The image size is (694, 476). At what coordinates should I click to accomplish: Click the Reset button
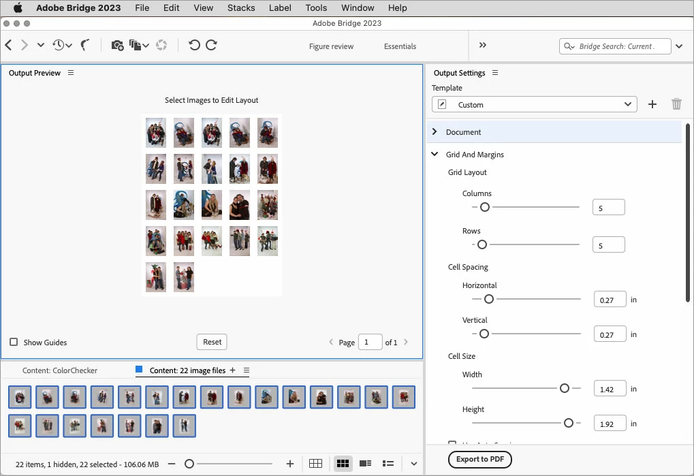[212, 342]
